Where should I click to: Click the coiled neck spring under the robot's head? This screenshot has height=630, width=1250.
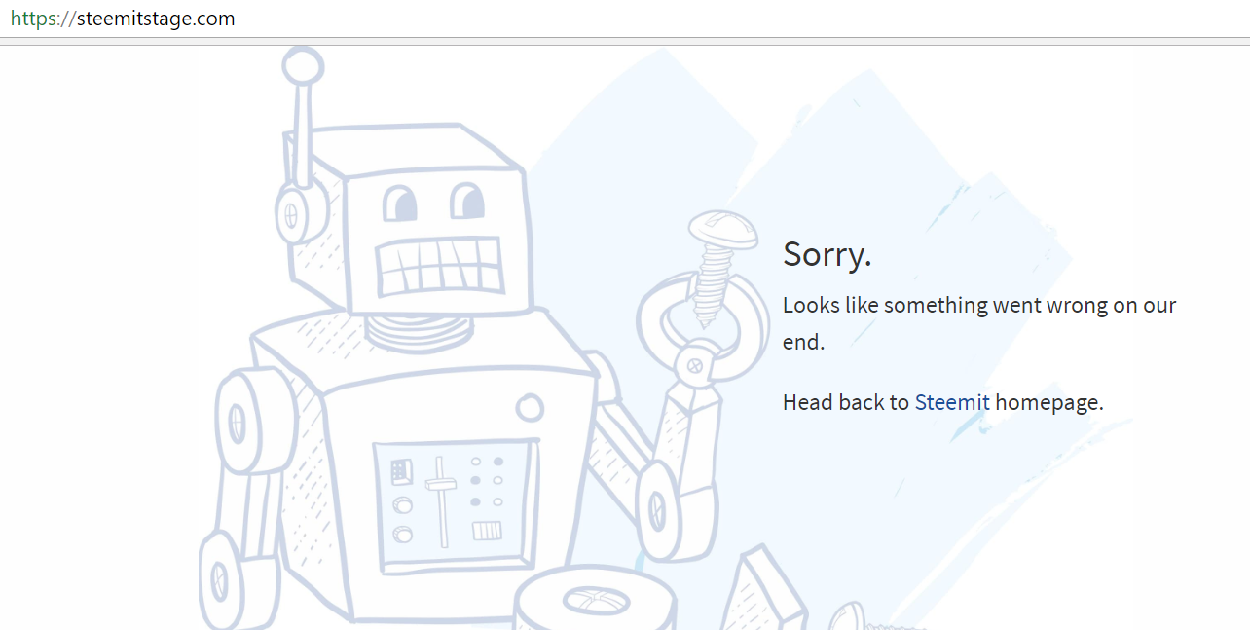click(x=419, y=331)
